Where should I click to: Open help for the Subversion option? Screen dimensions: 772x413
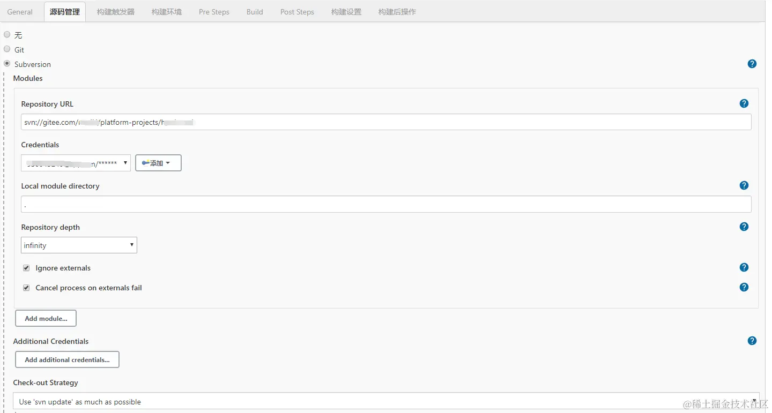[752, 64]
